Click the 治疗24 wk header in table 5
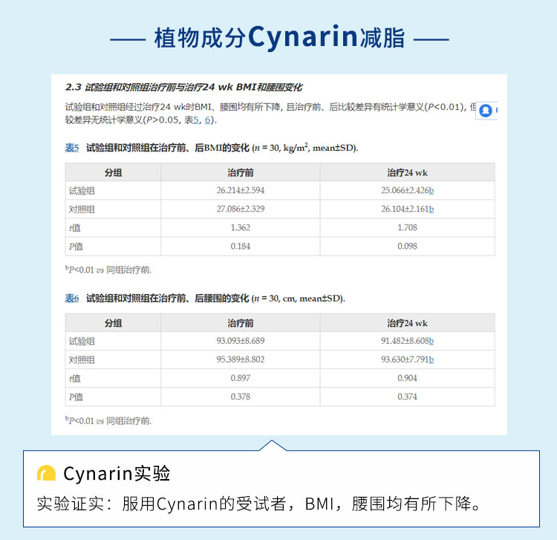Screen dimensions: 557x540 tap(407, 172)
